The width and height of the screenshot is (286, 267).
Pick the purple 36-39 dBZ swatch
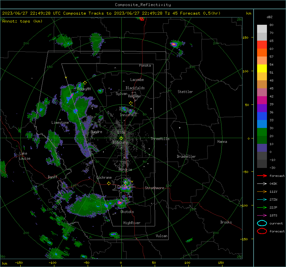(x=262, y=108)
